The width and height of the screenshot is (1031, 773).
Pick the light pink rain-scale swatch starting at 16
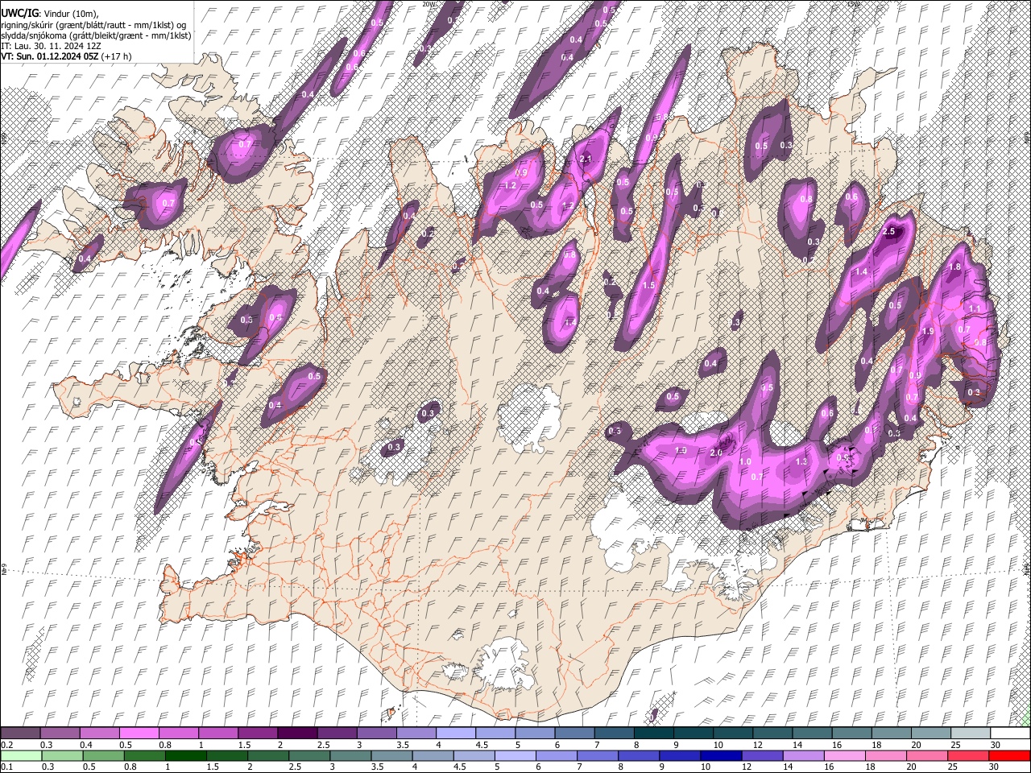[845, 756]
